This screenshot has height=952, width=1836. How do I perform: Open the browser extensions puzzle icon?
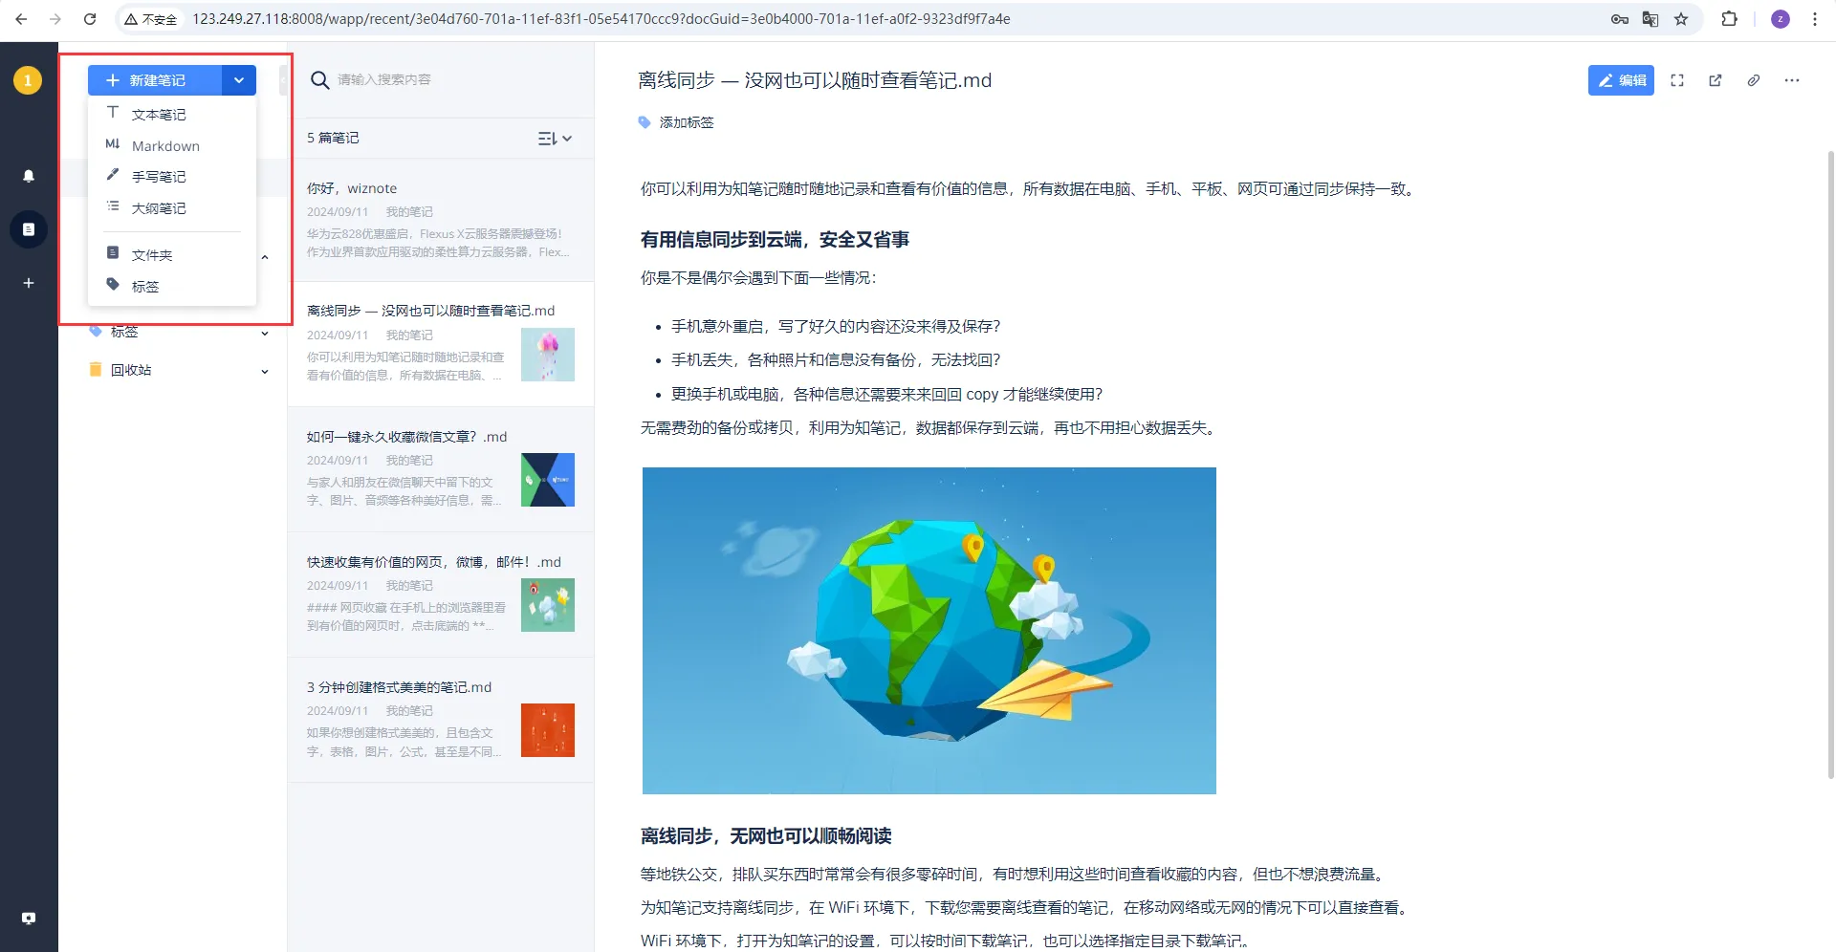1729,19
